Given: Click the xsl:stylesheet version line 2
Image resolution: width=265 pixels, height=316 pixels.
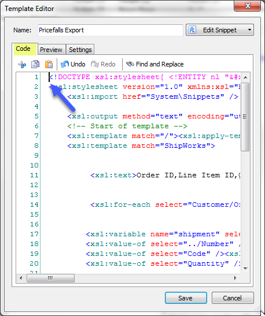Looking at the screenshot, I should coord(145,87).
